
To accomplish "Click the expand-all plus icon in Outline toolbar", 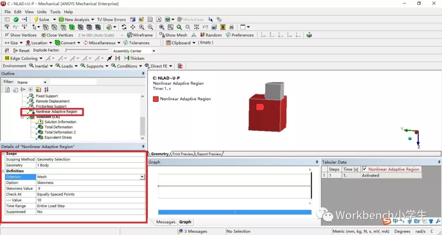I will coord(30,90).
